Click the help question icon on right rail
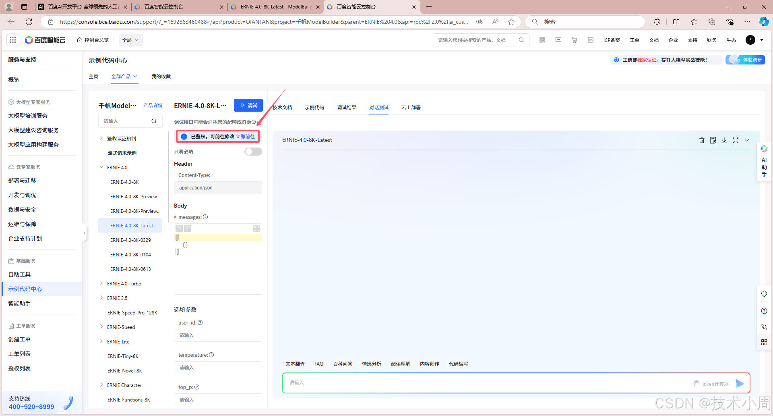Viewport: 773px width, 416px height. [764, 311]
